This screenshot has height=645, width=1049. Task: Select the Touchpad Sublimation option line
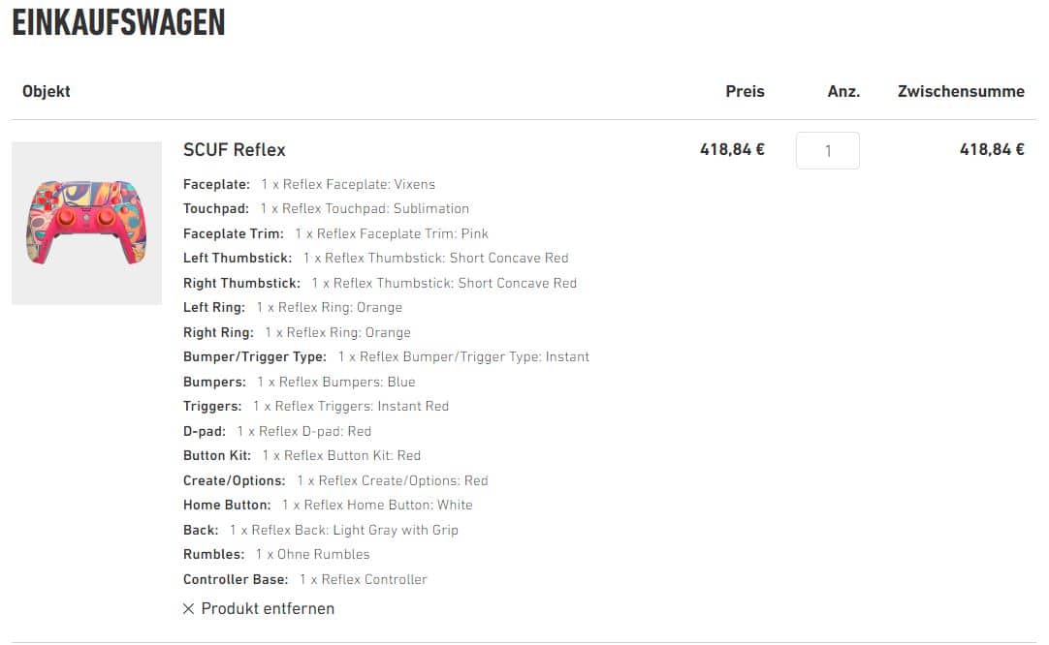pos(326,208)
